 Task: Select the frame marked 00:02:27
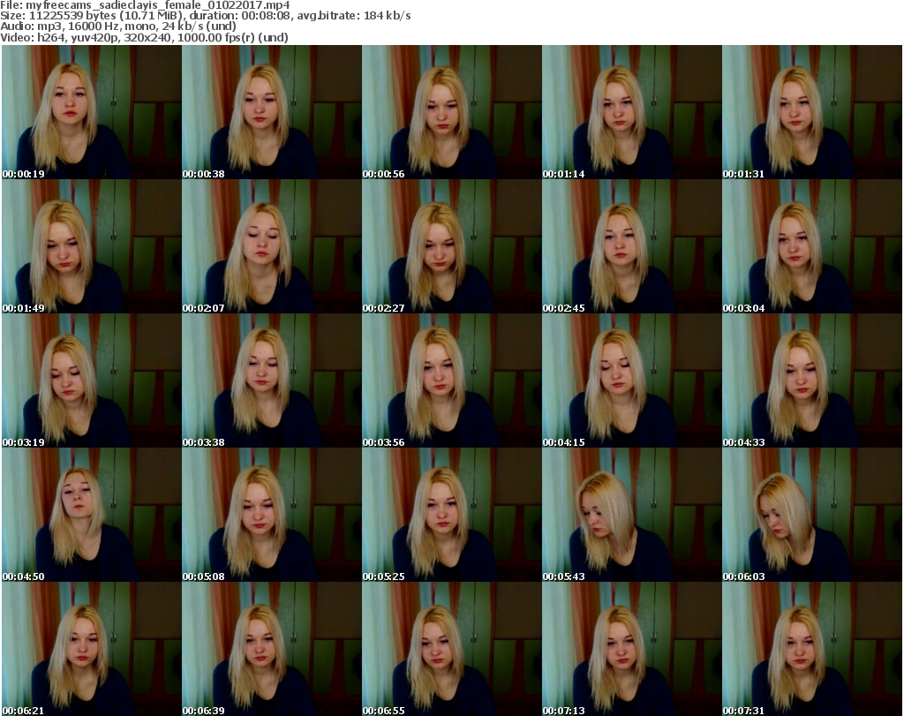[x=451, y=246]
